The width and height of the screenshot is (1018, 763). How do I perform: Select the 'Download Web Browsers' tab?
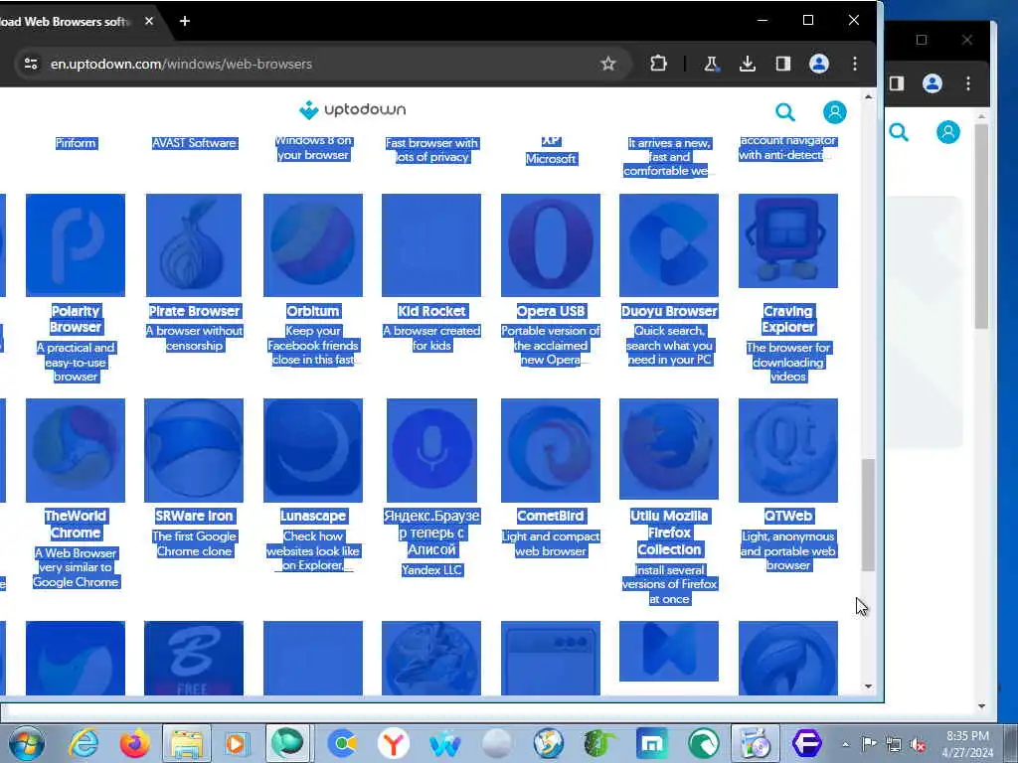[x=69, y=22]
